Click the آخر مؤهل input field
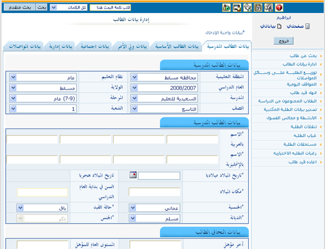 pyautogui.click(x=155, y=245)
